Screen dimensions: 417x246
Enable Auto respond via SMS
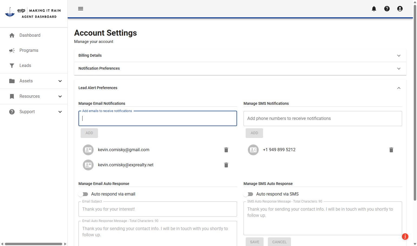(x=248, y=194)
